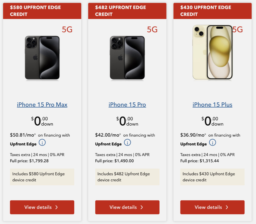Click the 'Includes $430 Upfront Edge device credit' note

(212, 177)
